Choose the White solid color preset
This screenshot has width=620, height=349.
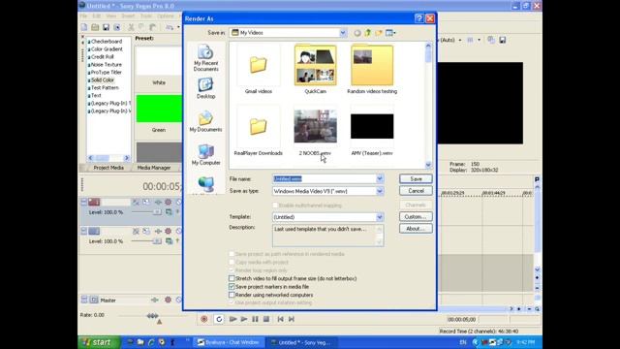click(159, 61)
